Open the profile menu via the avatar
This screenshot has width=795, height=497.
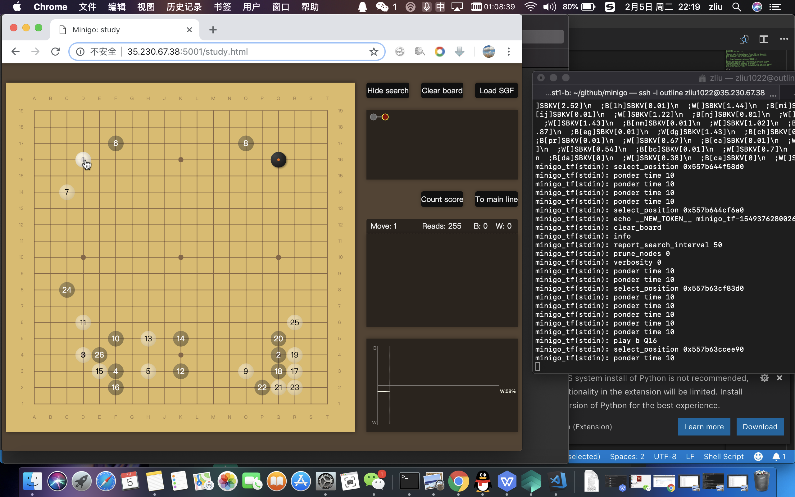488,51
